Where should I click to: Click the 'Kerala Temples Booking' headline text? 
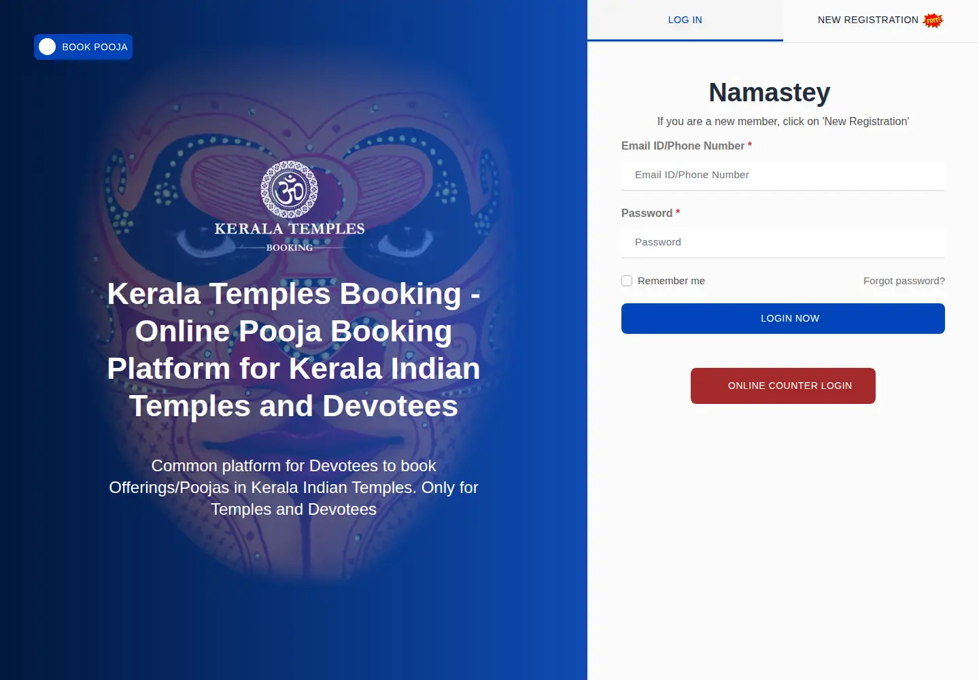tap(294, 350)
